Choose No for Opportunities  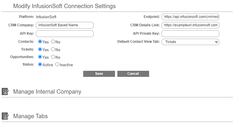point(53,57)
